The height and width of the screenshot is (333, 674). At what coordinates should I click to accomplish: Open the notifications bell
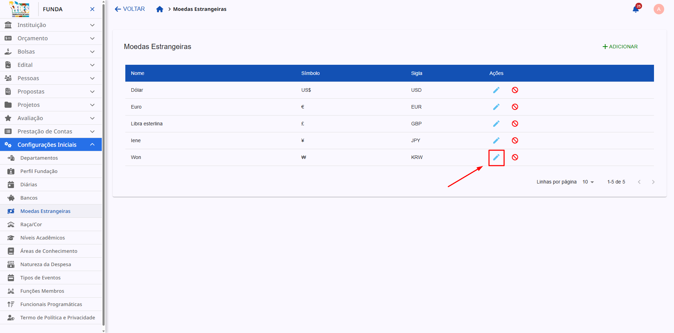coord(636,9)
